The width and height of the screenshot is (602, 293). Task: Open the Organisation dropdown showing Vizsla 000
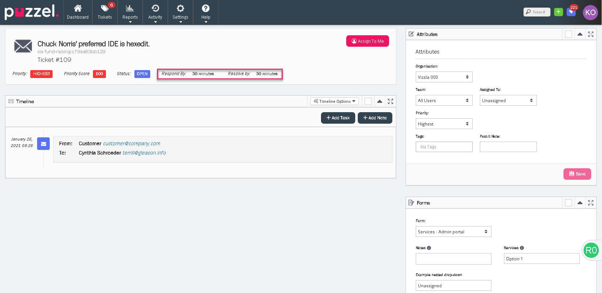coord(444,77)
